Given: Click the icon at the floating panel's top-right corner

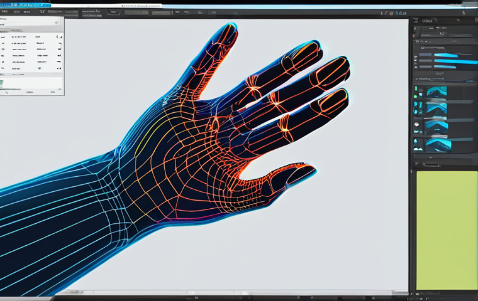Looking at the screenshot, I should [57, 22].
